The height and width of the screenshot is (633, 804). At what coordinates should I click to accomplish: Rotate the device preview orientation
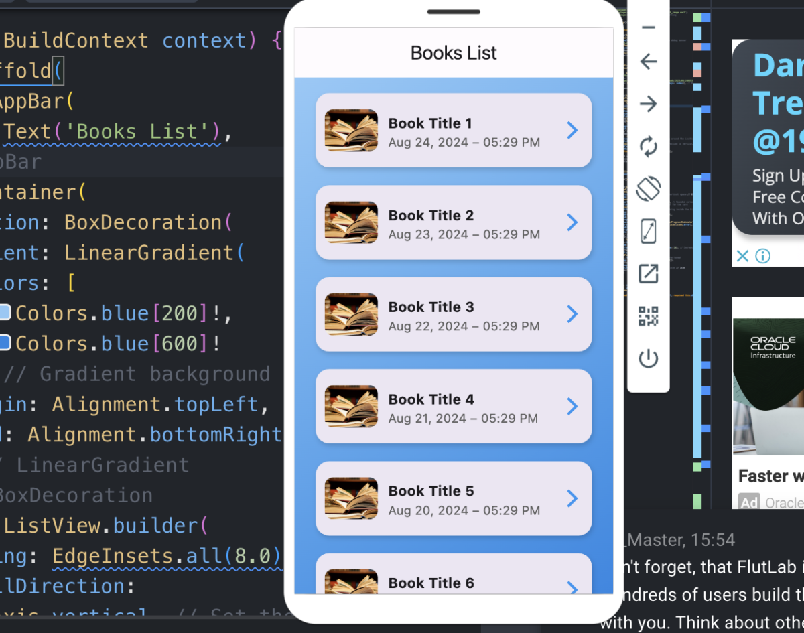649,189
